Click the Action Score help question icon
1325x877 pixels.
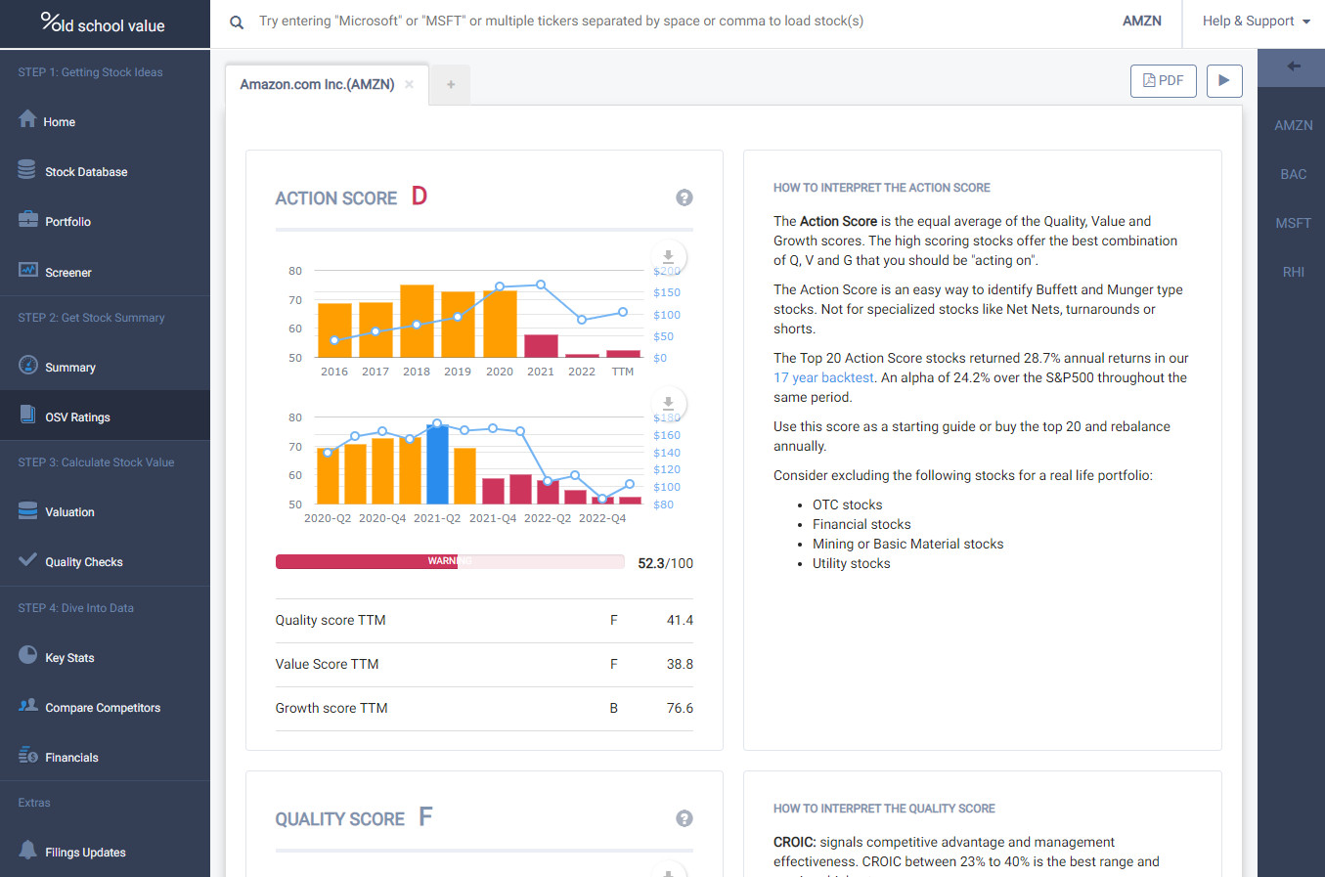click(685, 197)
